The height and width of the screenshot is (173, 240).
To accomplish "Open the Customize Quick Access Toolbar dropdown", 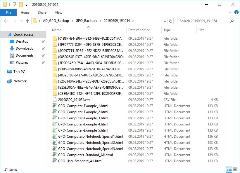I will pyautogui.click(x=26, y=5).
